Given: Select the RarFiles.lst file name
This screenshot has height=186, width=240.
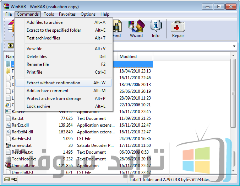Looking at the screenshot, I should coord(21,139).
